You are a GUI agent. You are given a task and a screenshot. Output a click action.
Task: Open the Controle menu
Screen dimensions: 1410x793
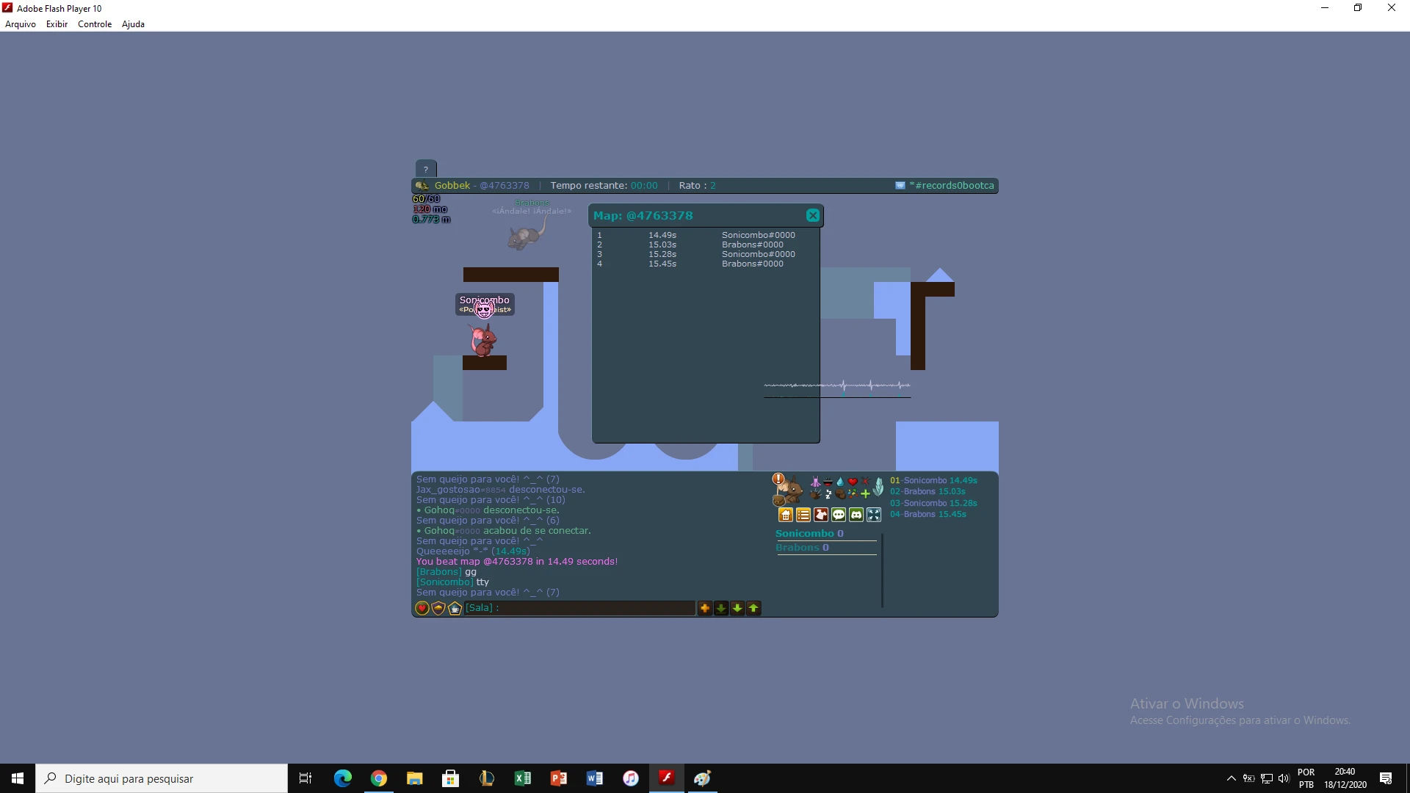pyautogui.click(x=95, y=24)
